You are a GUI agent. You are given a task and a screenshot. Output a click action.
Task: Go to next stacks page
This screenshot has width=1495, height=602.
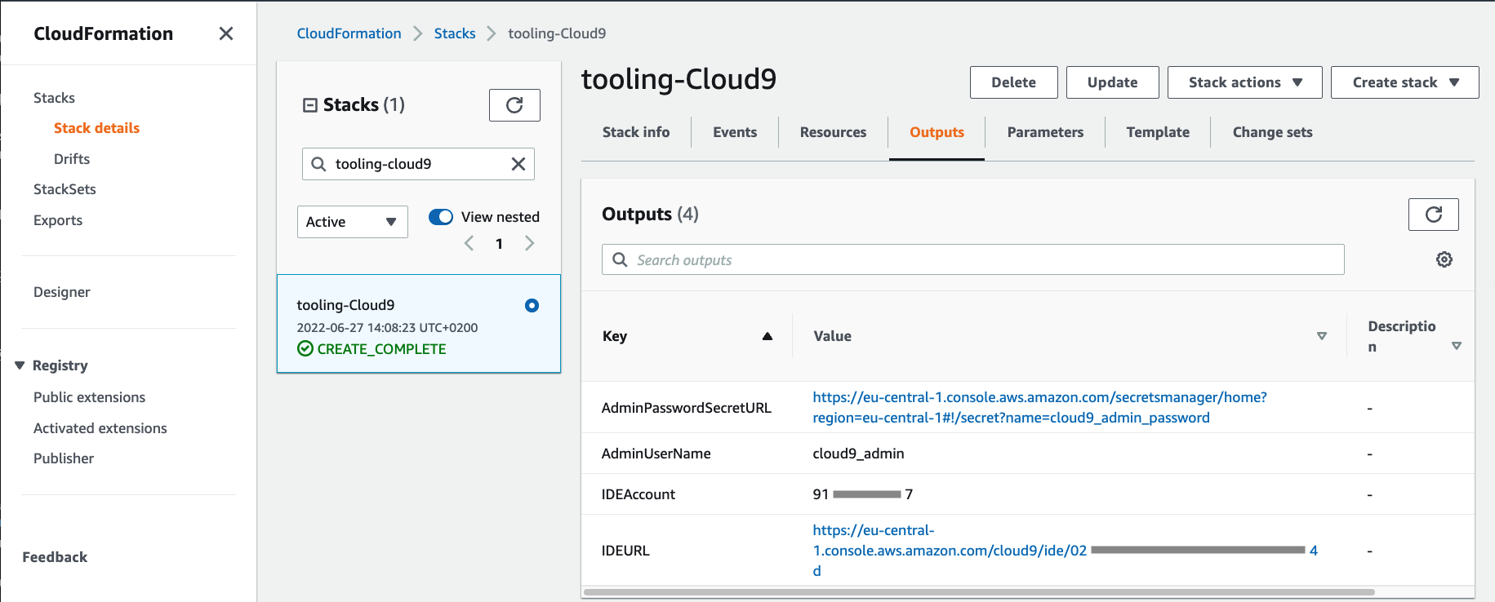click(530, 243)
